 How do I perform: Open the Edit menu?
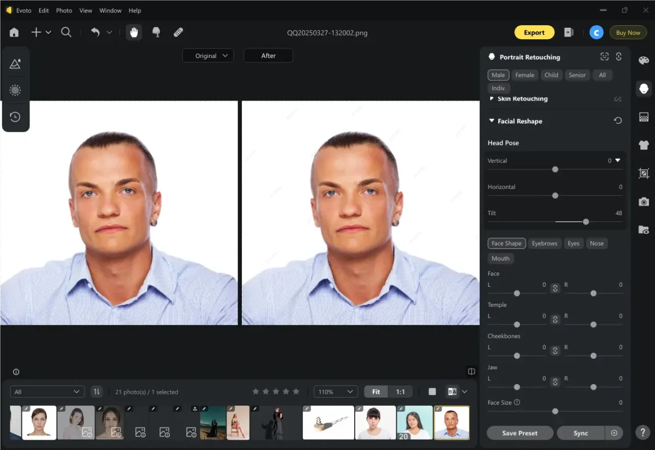point(44,10)
